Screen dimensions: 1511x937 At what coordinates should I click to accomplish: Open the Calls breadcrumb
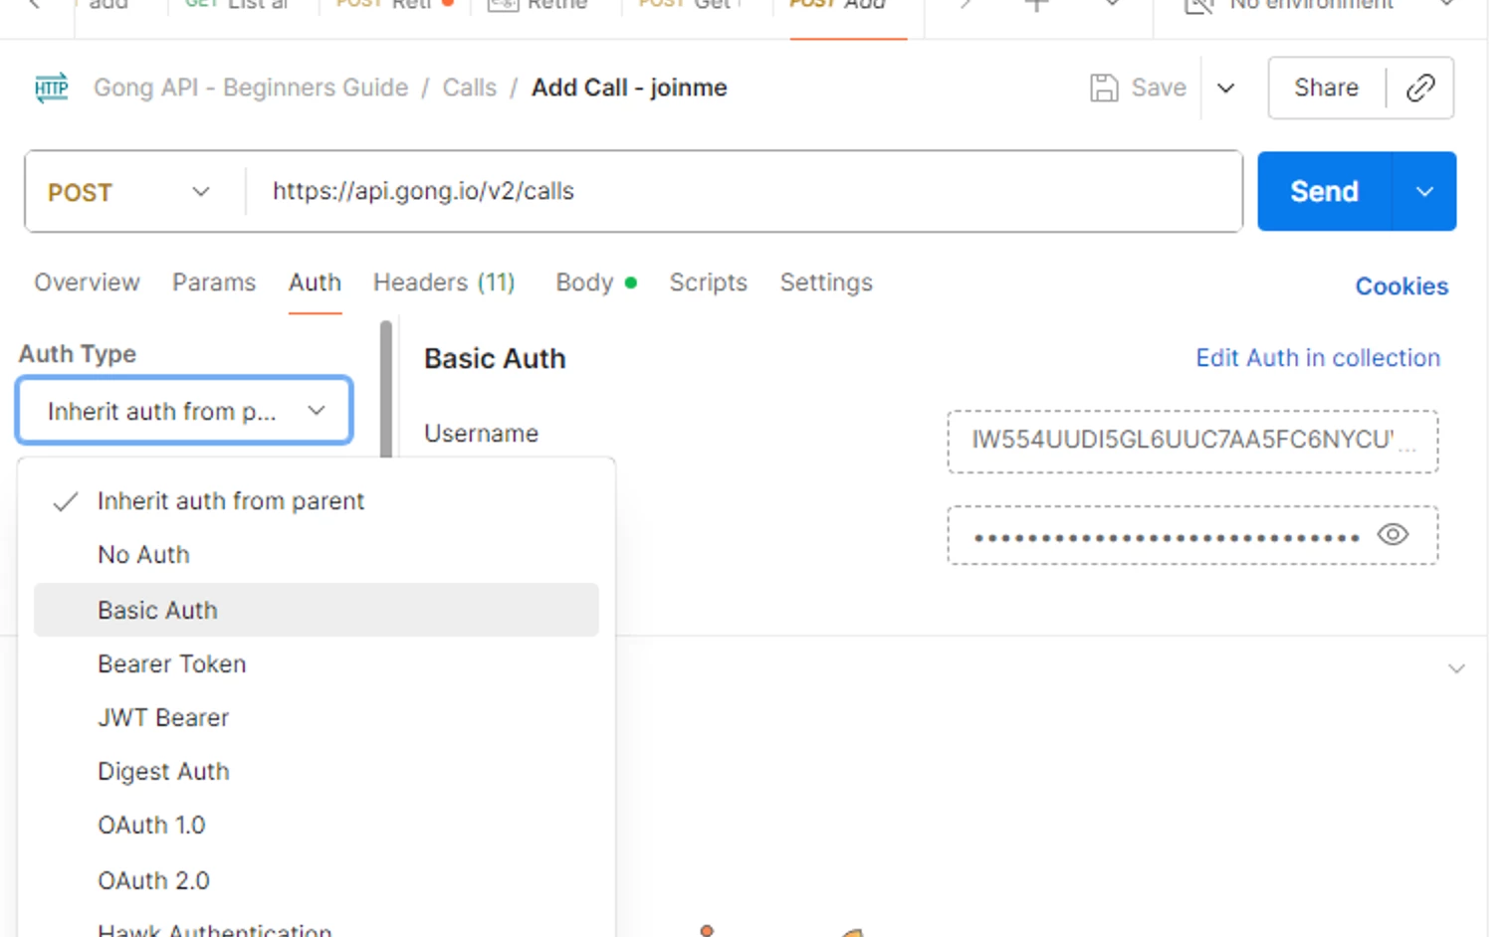[470, 88]
